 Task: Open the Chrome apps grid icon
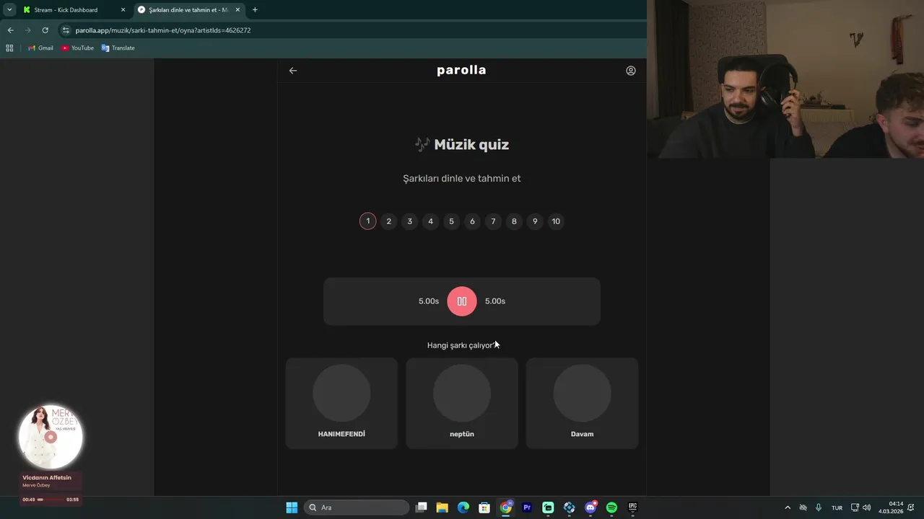click(9, 48)
